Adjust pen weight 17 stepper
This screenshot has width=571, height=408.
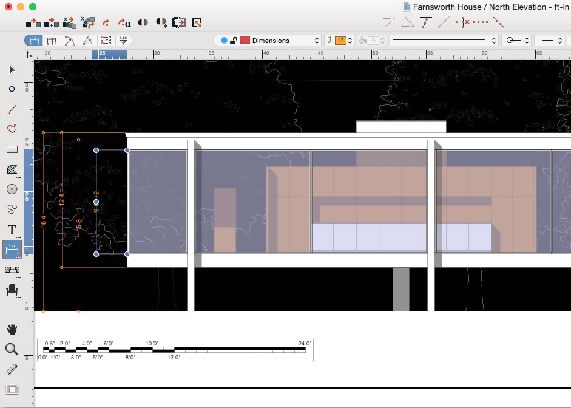tap(350, 41)
